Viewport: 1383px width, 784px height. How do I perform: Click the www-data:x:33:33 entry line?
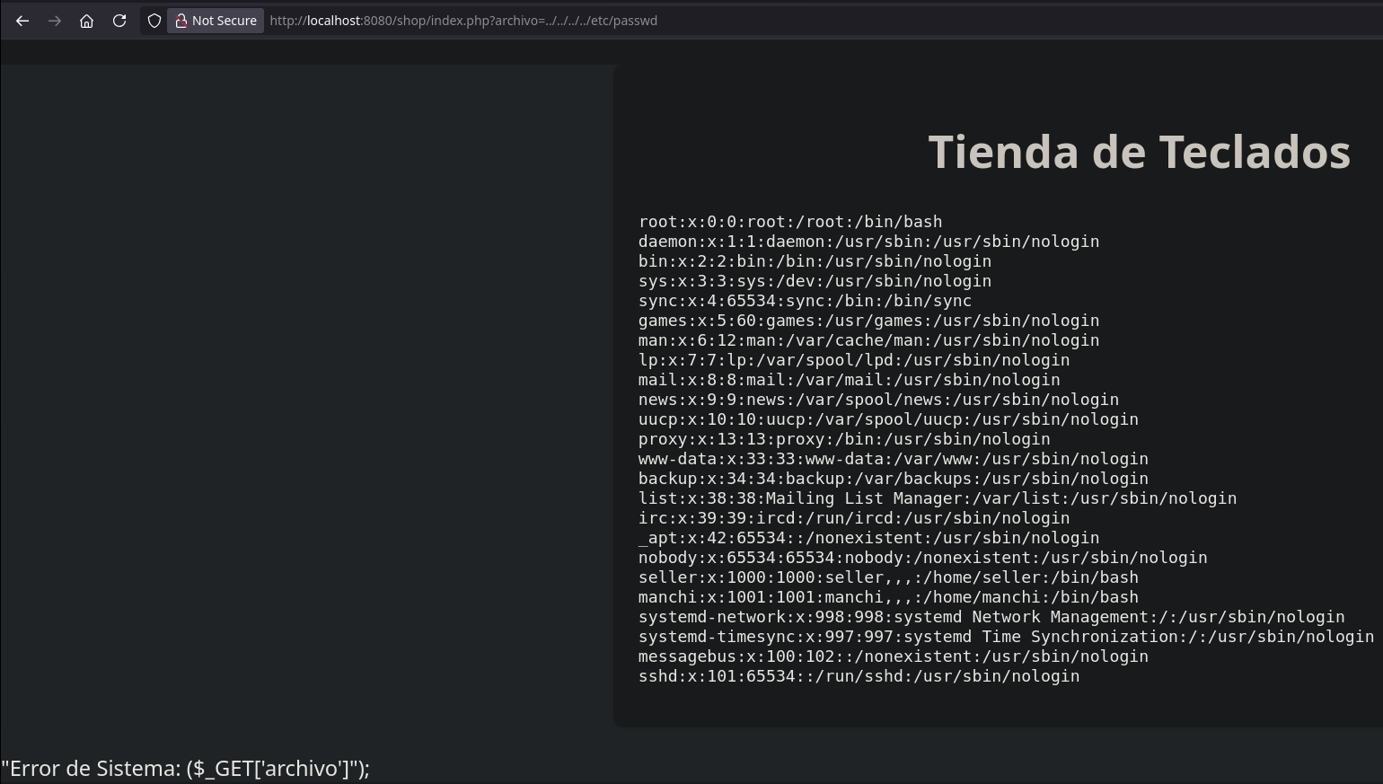[894, 459]
